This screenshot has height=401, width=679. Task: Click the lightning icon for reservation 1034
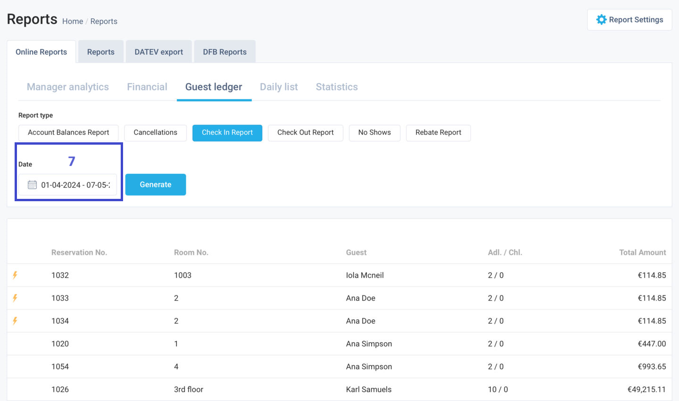(15, 320)
